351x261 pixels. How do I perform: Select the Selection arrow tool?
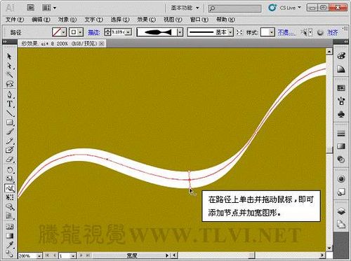click(9, 57)
